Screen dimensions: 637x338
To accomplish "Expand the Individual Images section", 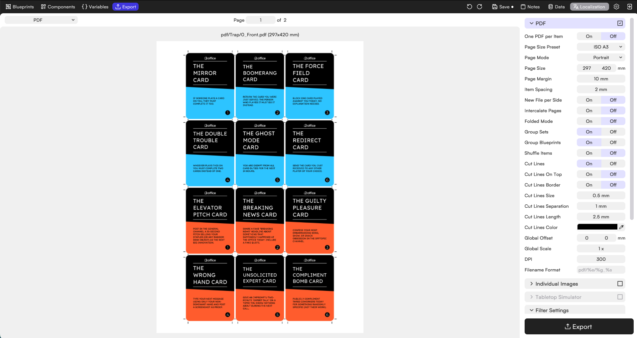I will [532, 284].
